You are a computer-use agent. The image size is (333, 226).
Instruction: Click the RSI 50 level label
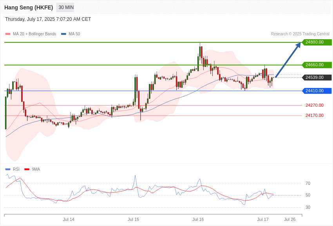(x=308, y=195)
